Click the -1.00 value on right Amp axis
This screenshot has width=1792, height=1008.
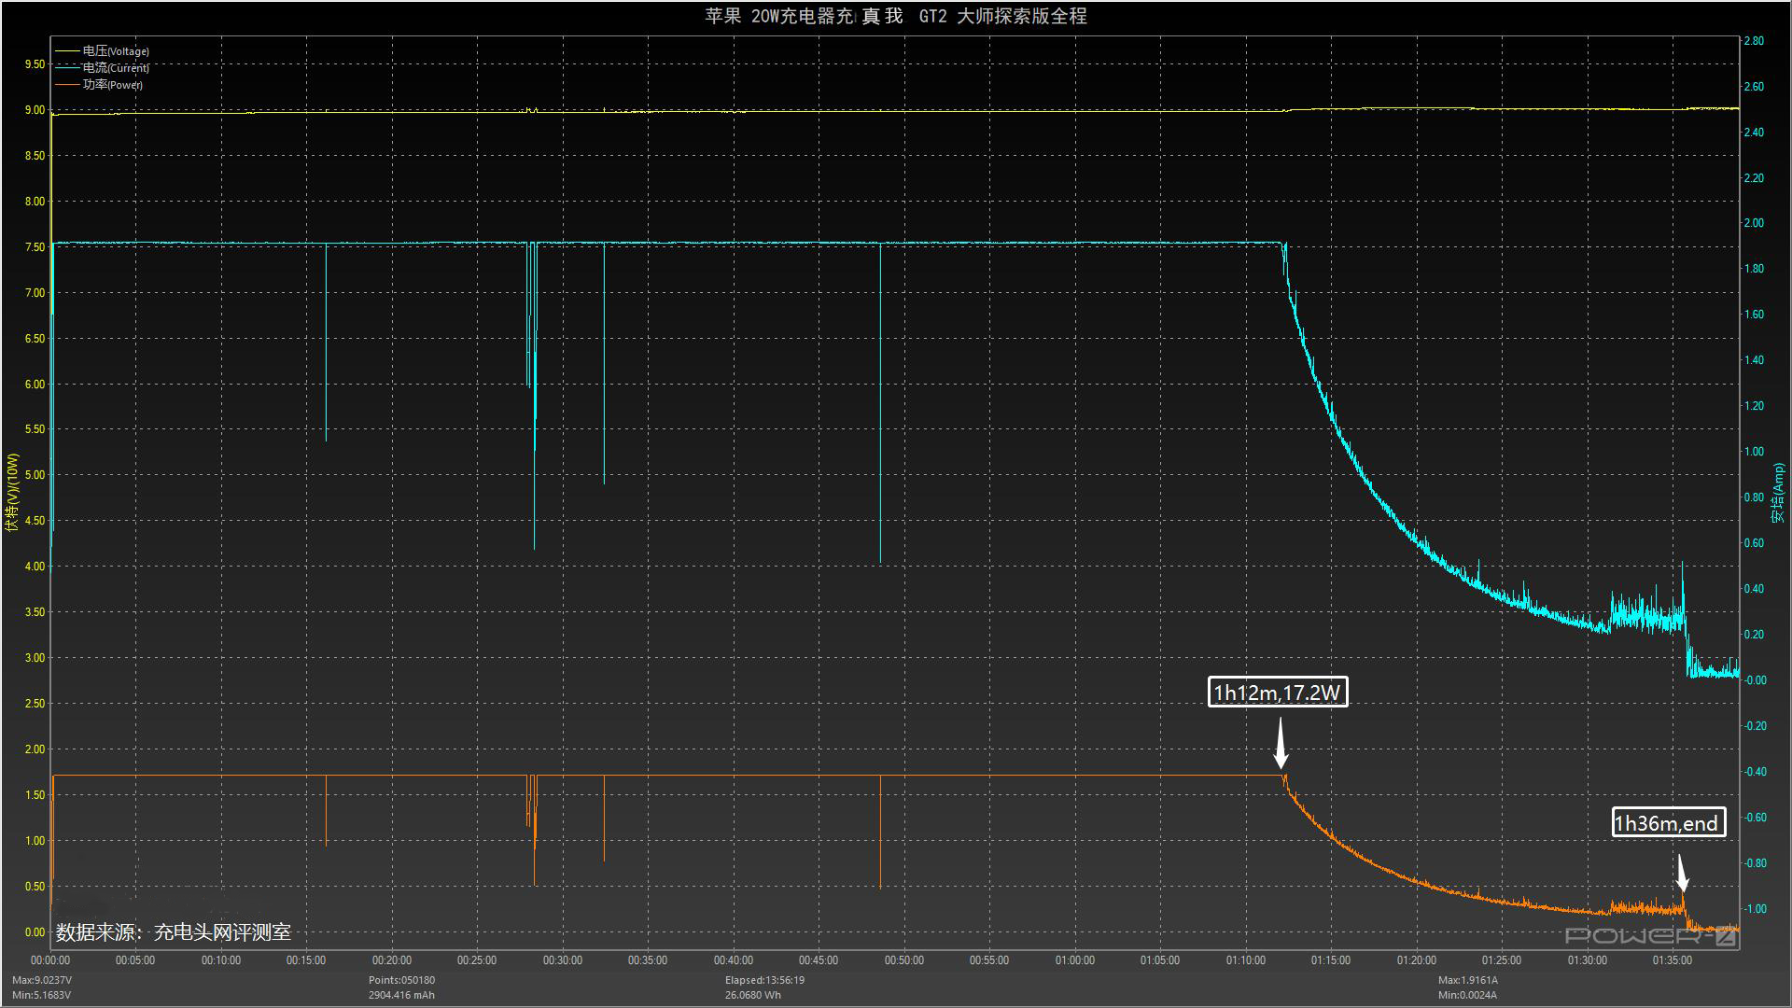1755,909
